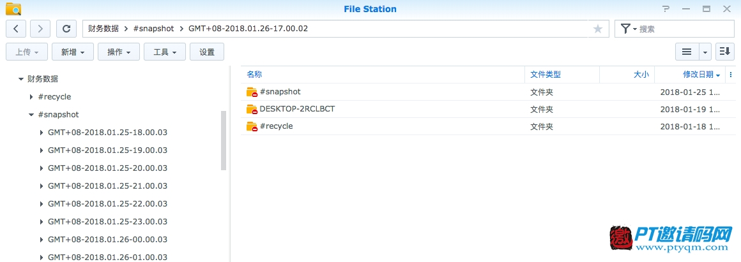Collapse the #snapshot tree node
741x262 pixels.
tap(31, 115)
